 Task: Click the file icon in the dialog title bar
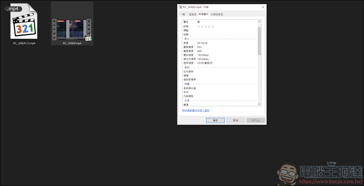[x=180, y=7]
